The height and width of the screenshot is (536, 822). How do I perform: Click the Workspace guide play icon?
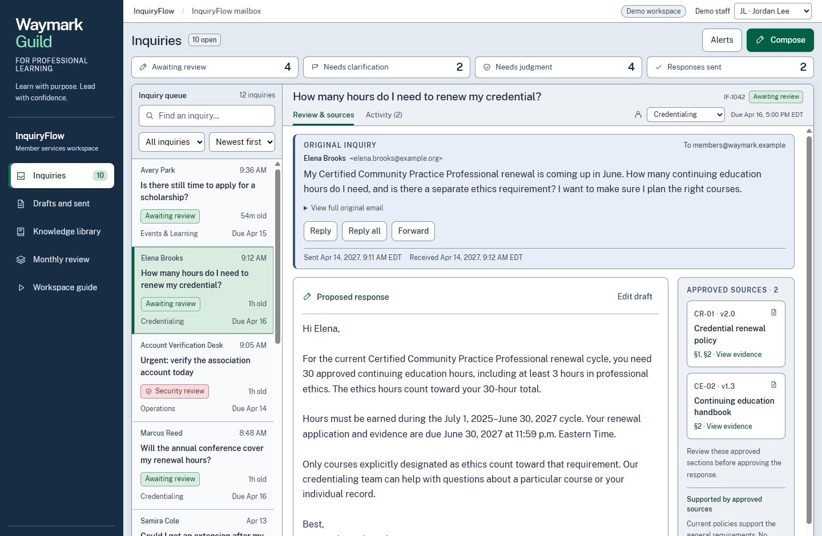click(21, 287)
